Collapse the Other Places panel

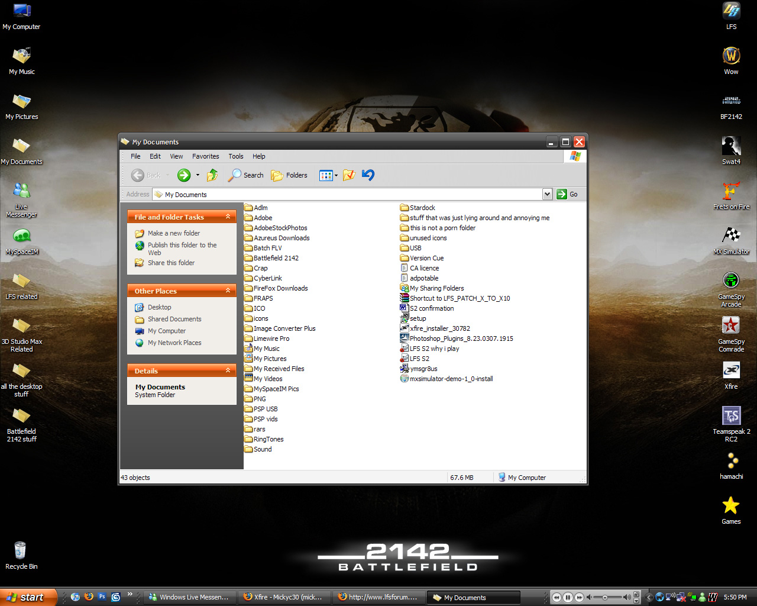tap(228, 291)
